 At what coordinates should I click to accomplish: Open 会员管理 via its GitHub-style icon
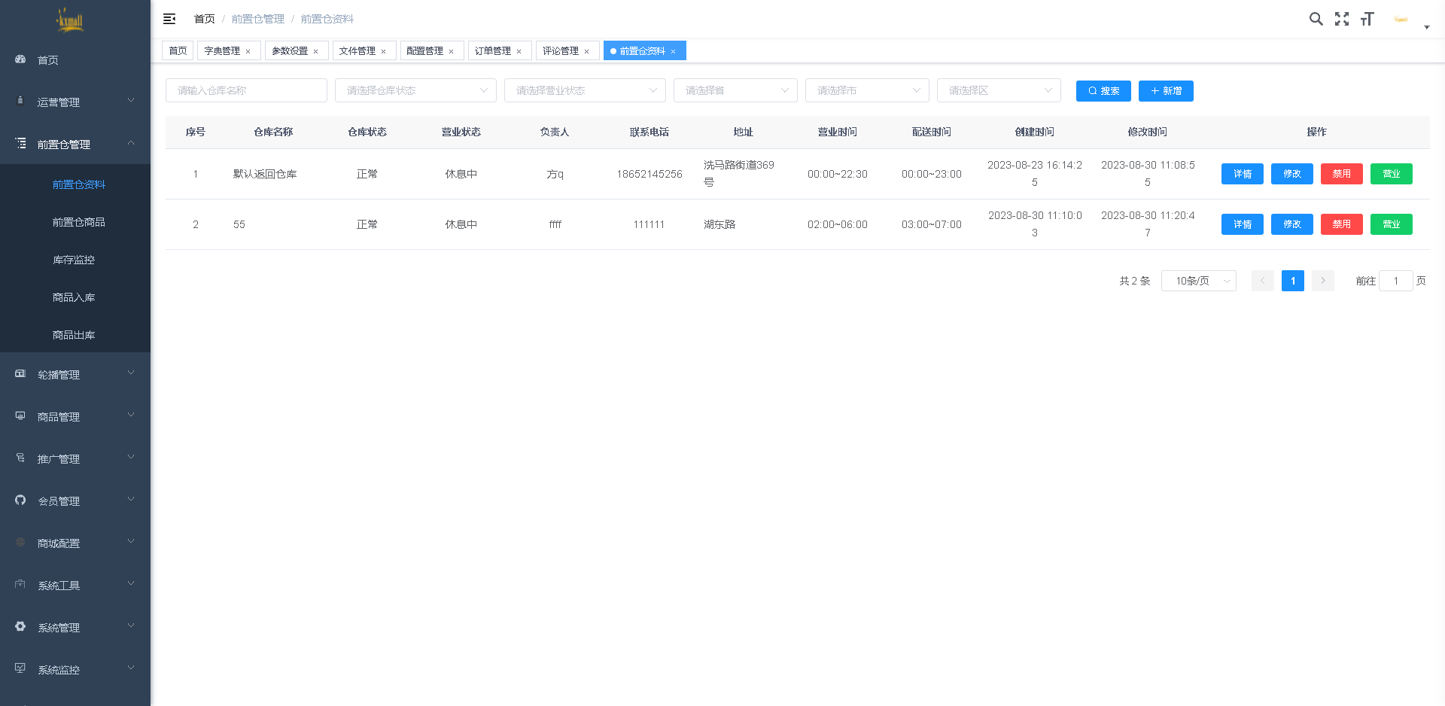(20, 499)
